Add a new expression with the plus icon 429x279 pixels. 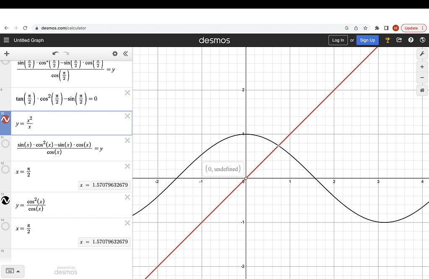pos(6,54)
